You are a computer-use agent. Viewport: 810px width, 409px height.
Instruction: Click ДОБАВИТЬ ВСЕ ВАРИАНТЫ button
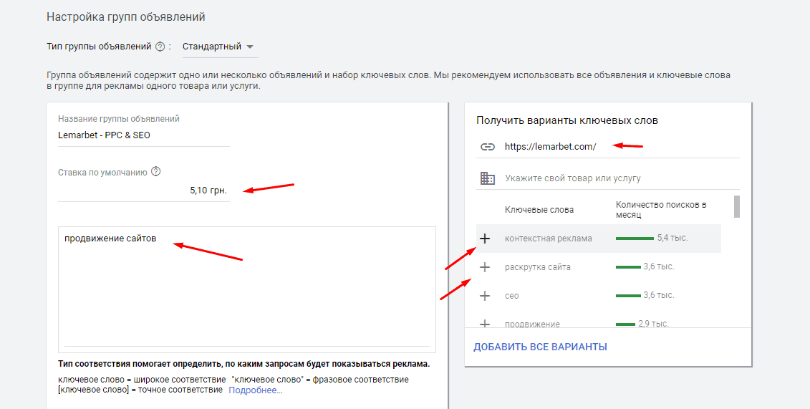540,347
